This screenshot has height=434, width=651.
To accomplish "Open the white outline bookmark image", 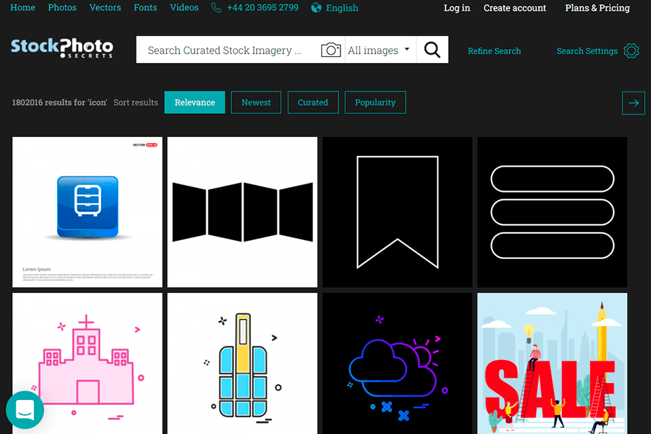I will point(397,212).
